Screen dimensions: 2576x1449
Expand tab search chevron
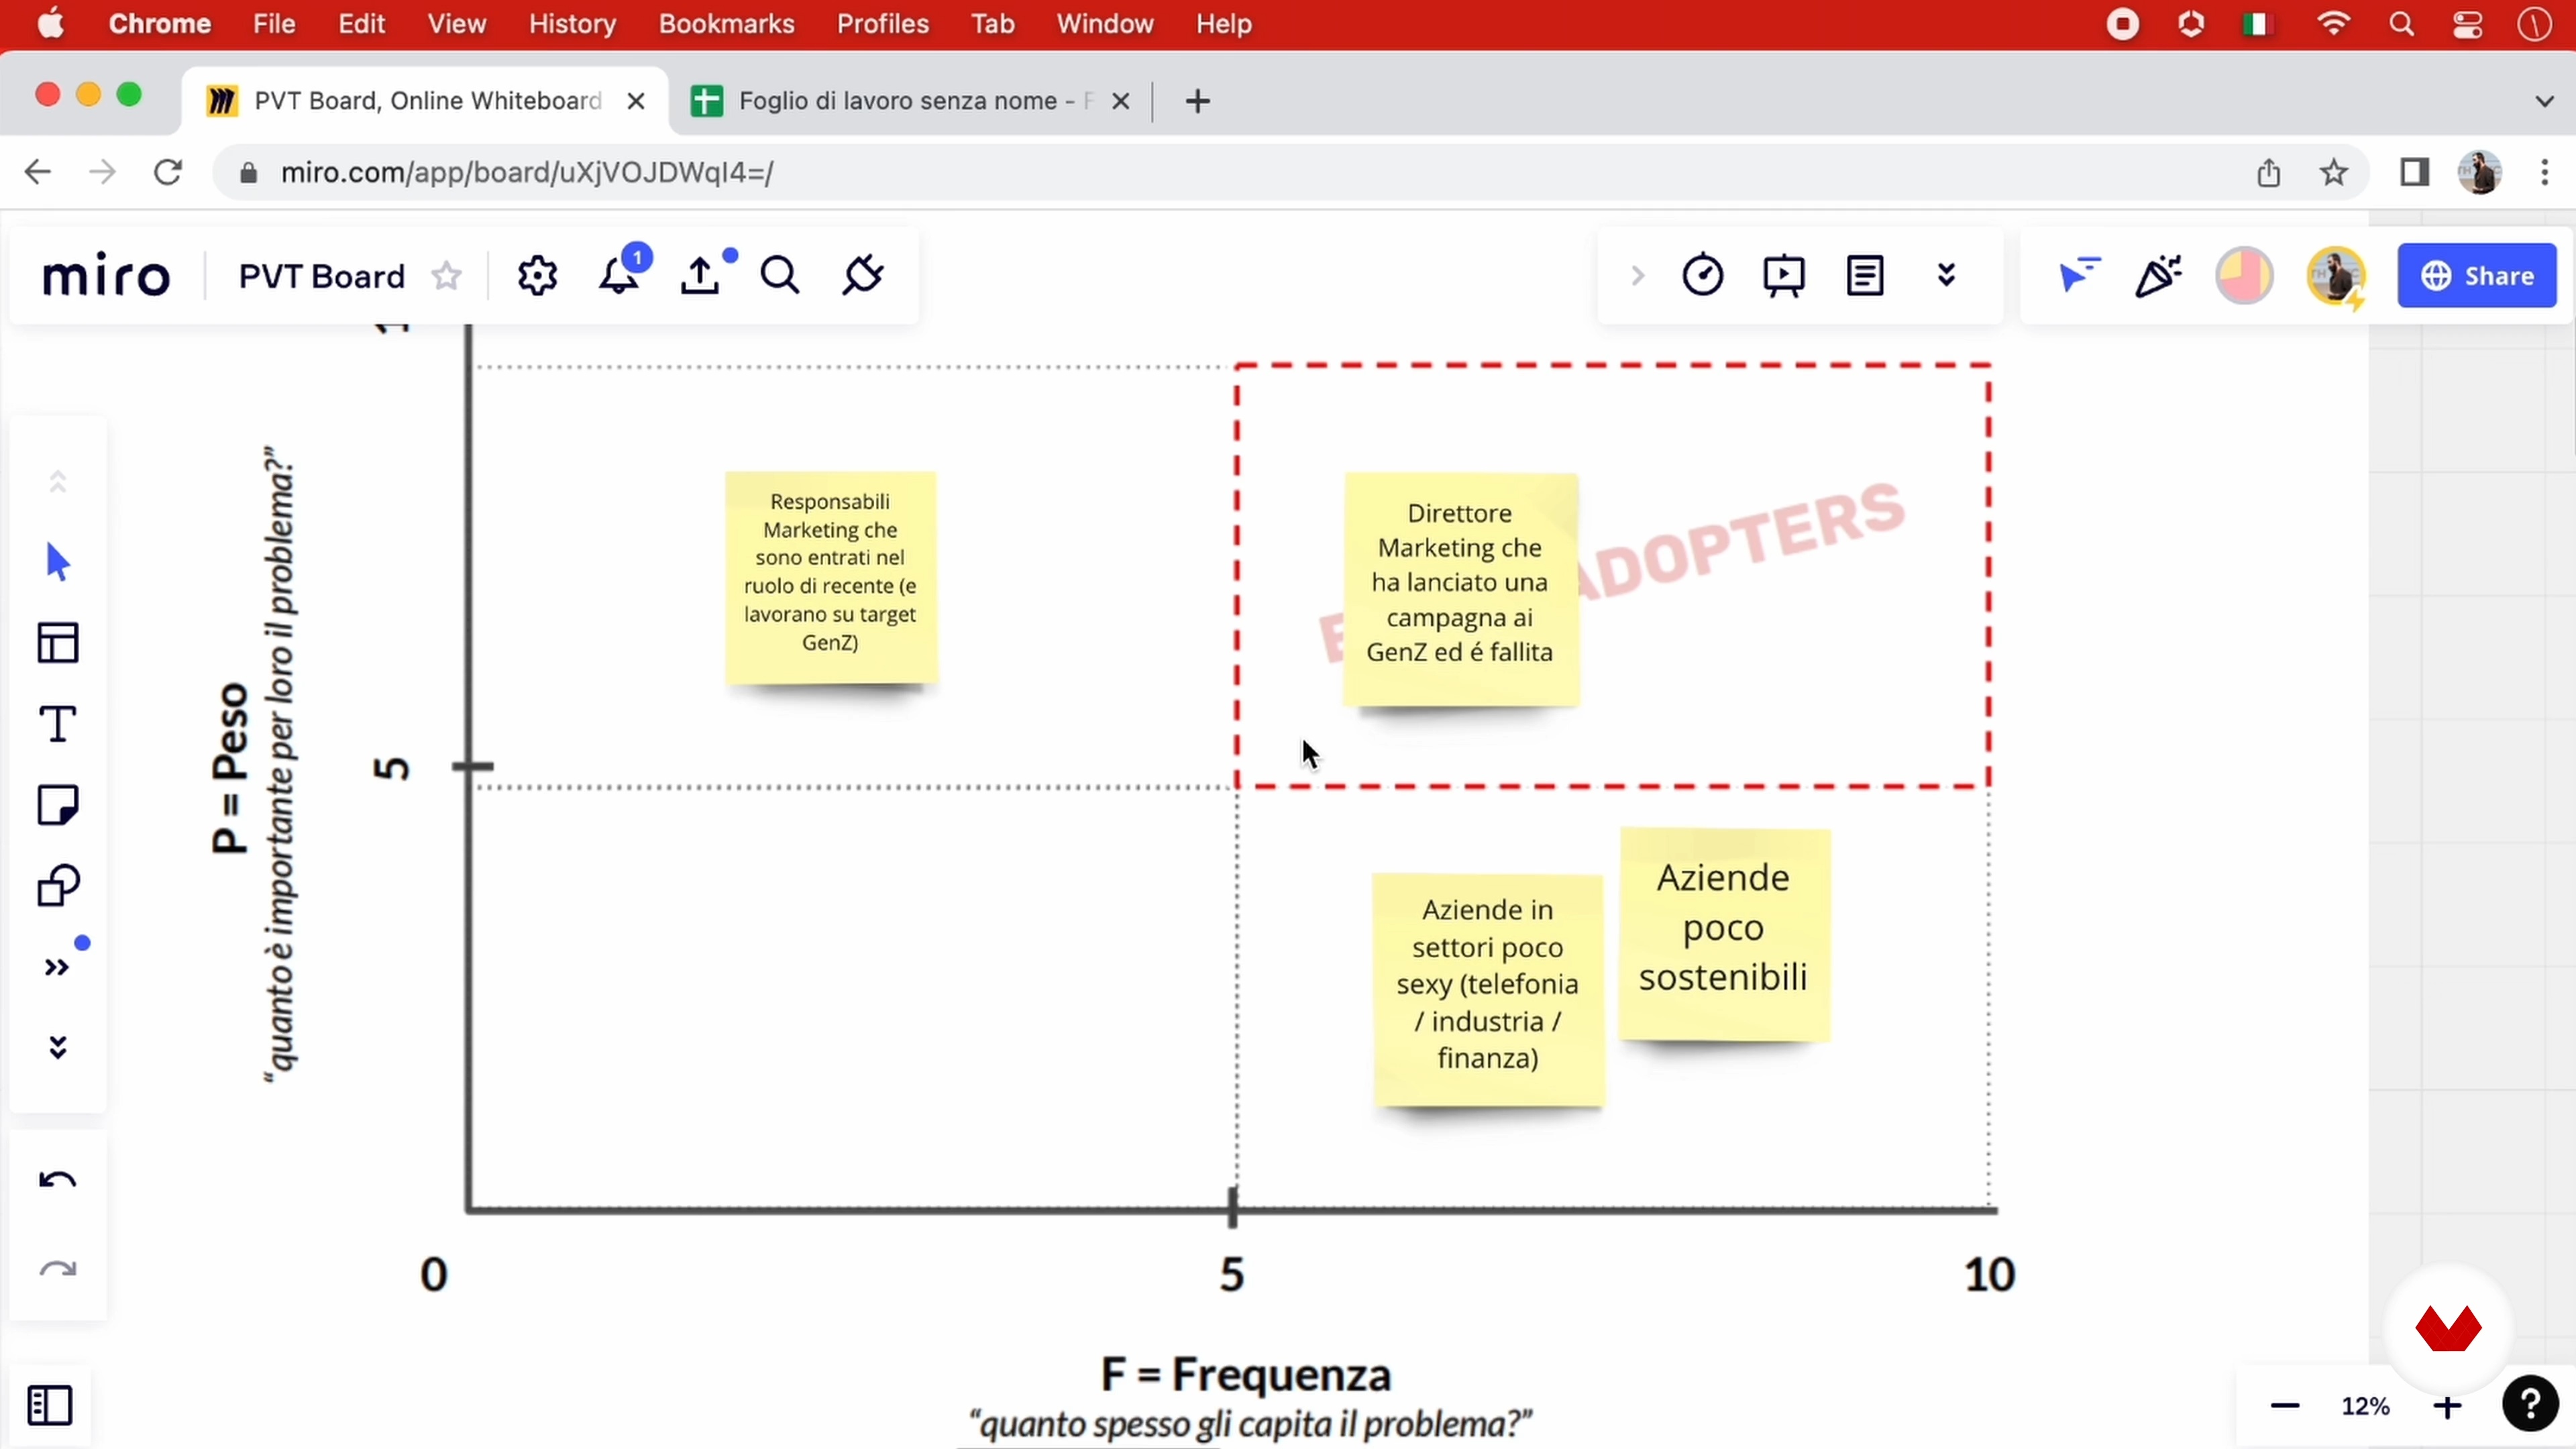(x=2545, y=101)
